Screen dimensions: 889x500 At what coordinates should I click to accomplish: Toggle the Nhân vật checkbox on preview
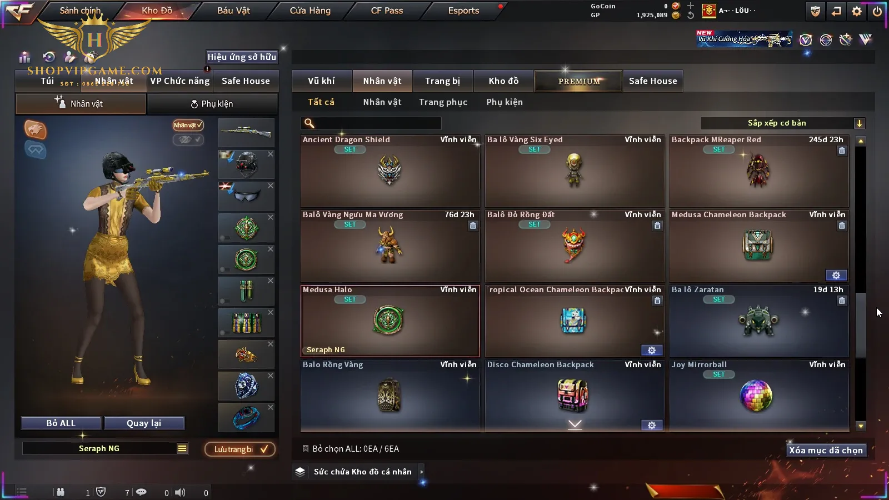[188, 125]
